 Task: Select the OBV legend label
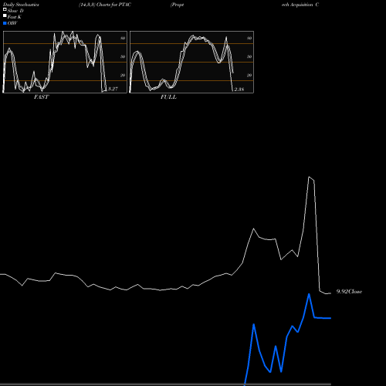[x=12, y=23]
